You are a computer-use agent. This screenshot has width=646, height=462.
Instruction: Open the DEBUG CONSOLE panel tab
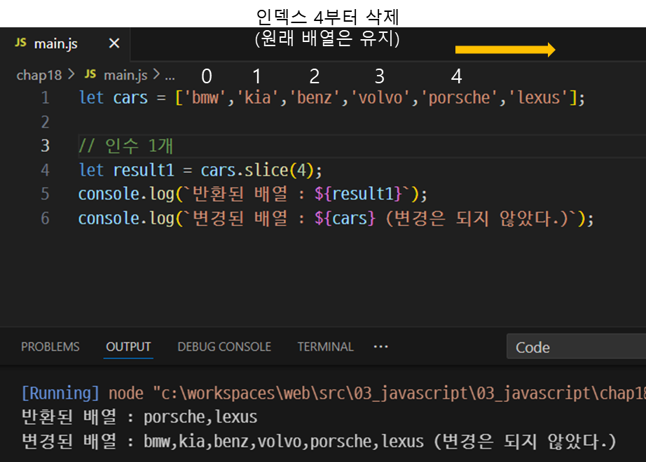click(224, 346)
